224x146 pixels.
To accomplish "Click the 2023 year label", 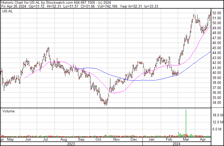I will point(71,144).
